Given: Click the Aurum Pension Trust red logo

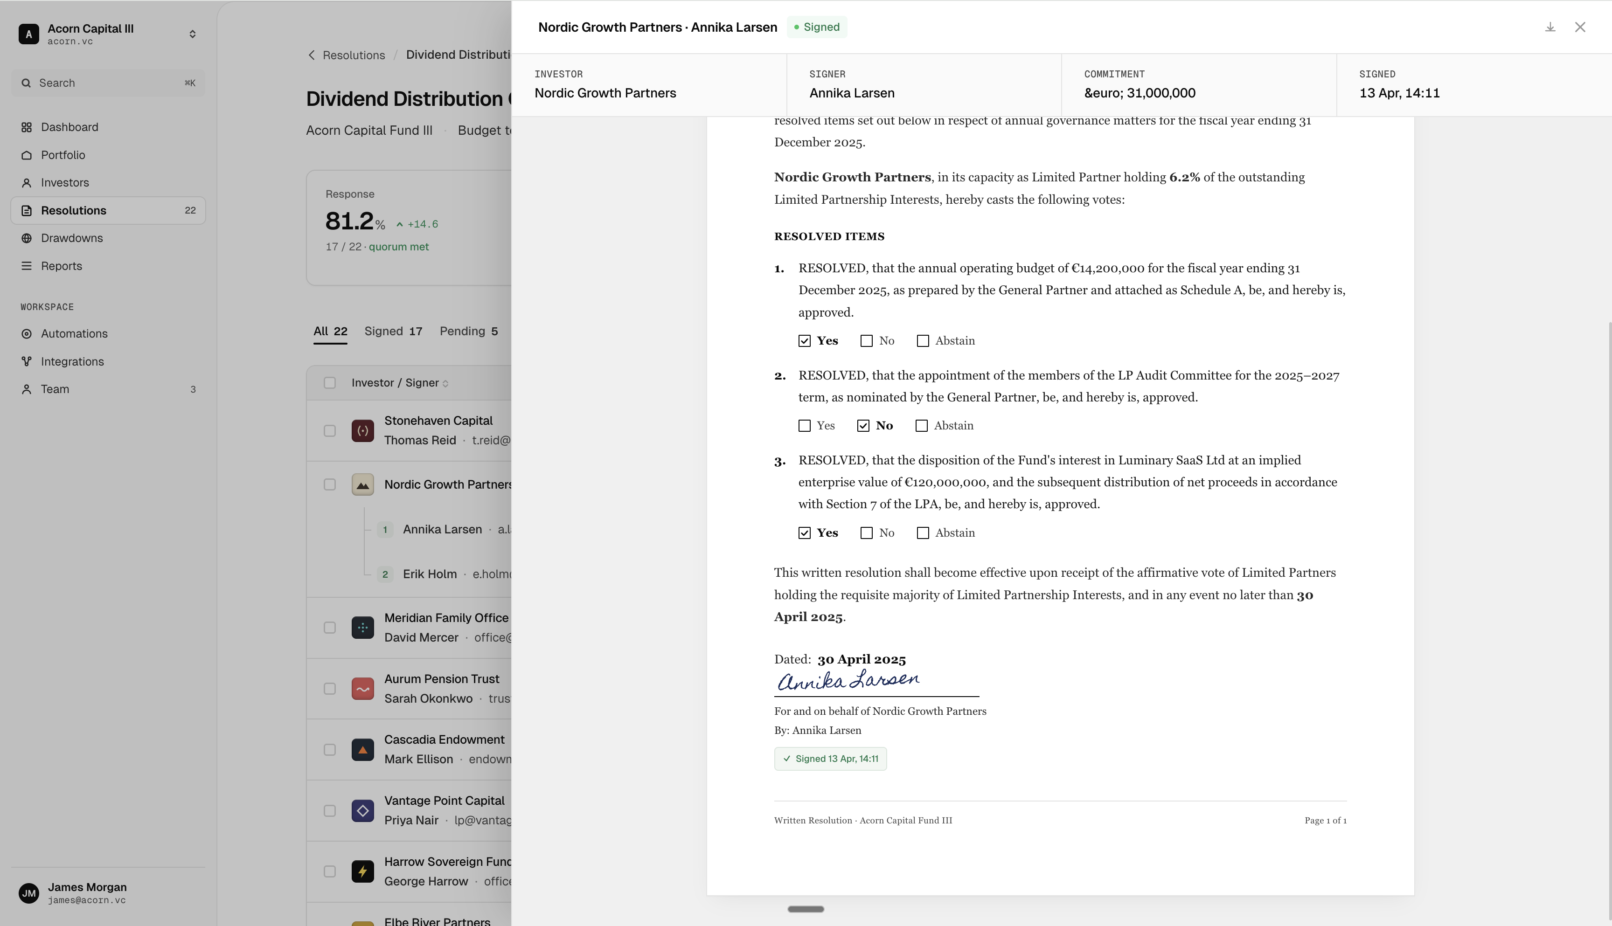Looking at the screenshot, I should tap(362, 689).
